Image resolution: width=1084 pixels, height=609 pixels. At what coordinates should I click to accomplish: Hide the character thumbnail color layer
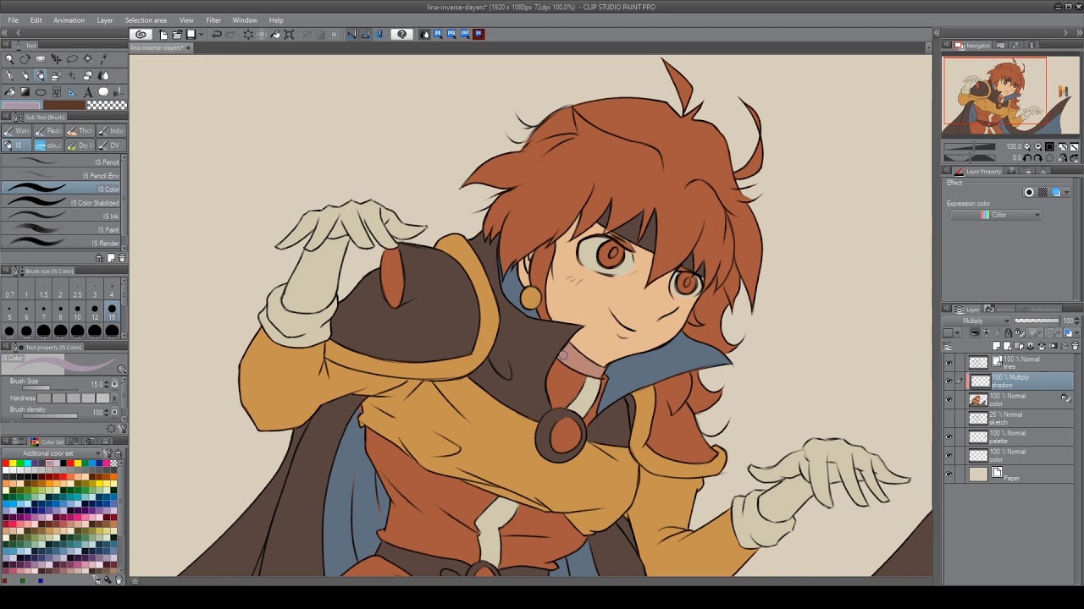click(948, 400)
